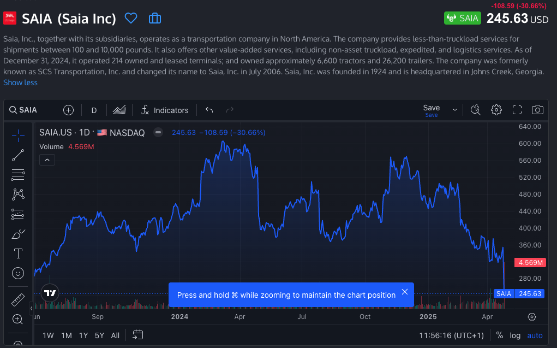Open the D interval selector

[94, 110]
